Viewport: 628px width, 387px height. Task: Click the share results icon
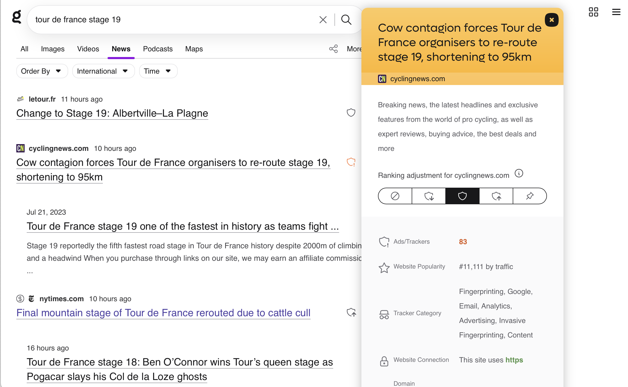(x=333, y=49)
